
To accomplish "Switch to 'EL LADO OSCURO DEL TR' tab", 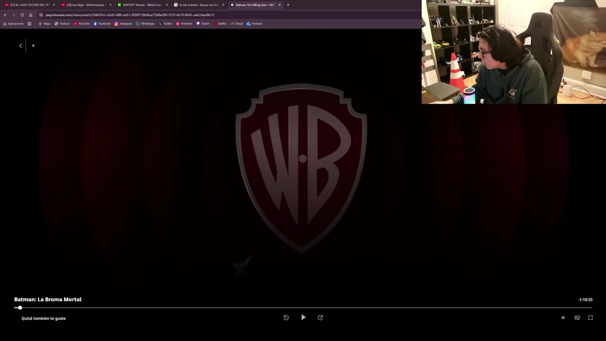I will click(29, 5).
